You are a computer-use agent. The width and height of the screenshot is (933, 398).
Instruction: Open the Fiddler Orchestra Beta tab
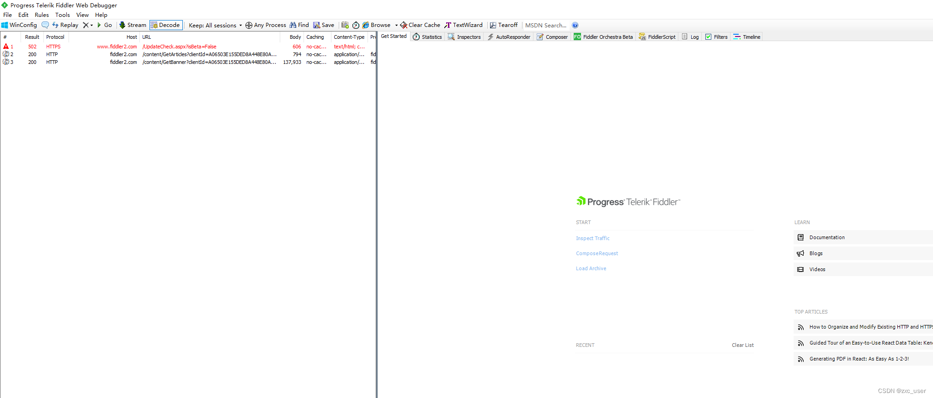click(603, 37)
